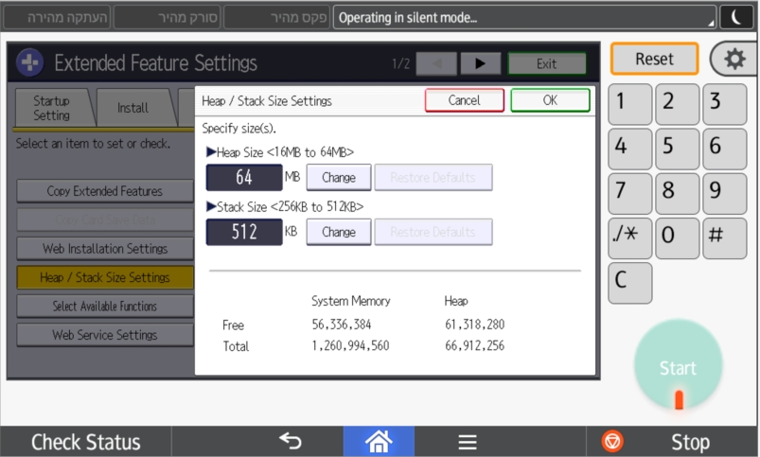Select the Heap Size value field
This screenshot has height=457, width=760.
[x=244, y=178]
